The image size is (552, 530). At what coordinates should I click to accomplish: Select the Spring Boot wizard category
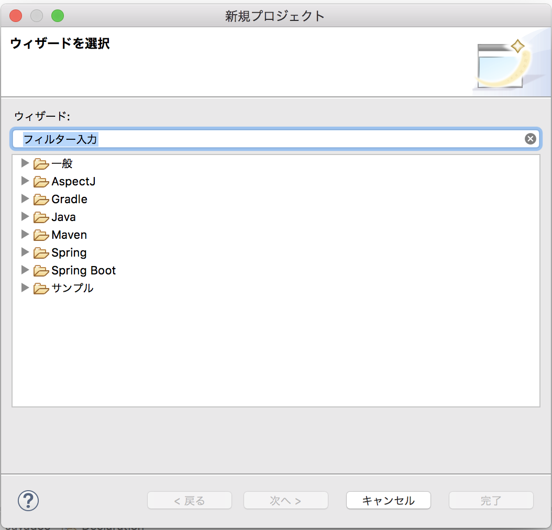(83, 271)
